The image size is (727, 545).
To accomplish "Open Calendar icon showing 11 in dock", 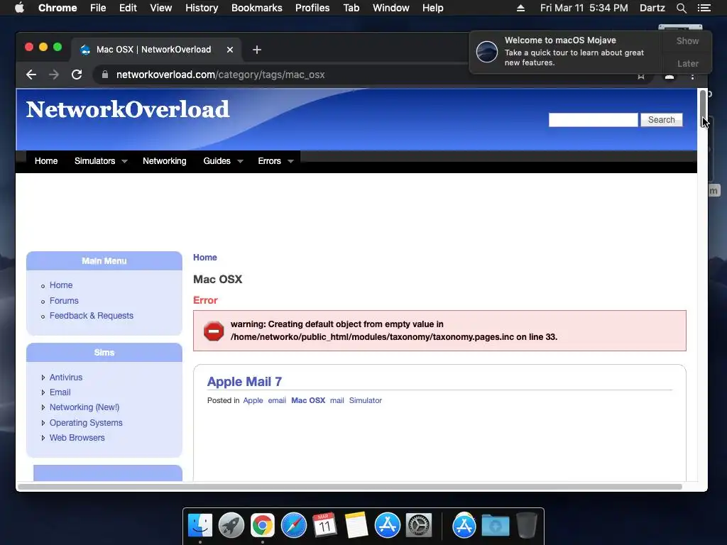I will (324, 526).
